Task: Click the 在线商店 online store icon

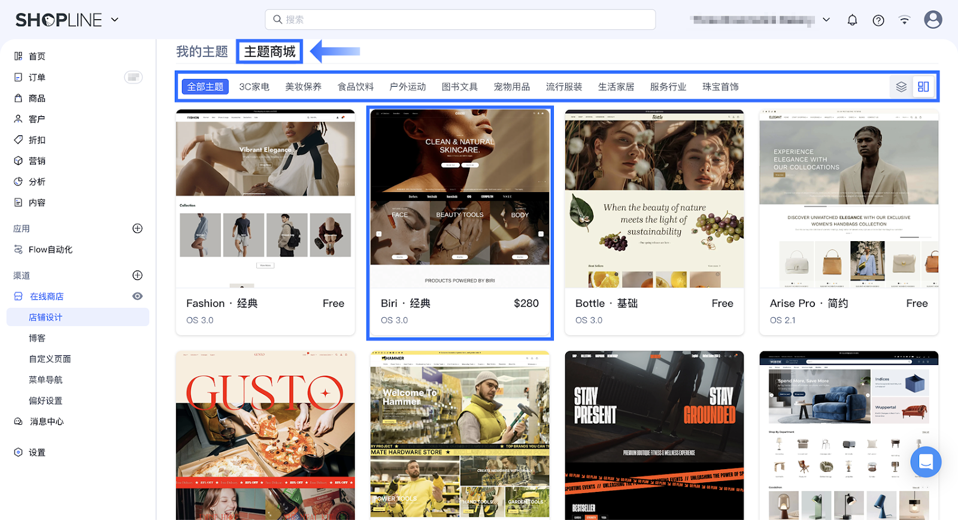Action: [19, 296]
